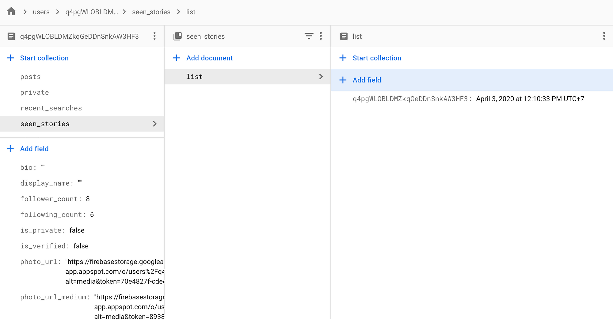Image resolution: width=613 pixels, height=319 pixels.
Task: Open the seen_stories collection three-dot menu
Action: click(321, 36)
